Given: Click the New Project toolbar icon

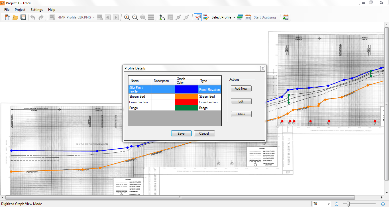Looking at the screenshot, I should [x=8, y=17].
